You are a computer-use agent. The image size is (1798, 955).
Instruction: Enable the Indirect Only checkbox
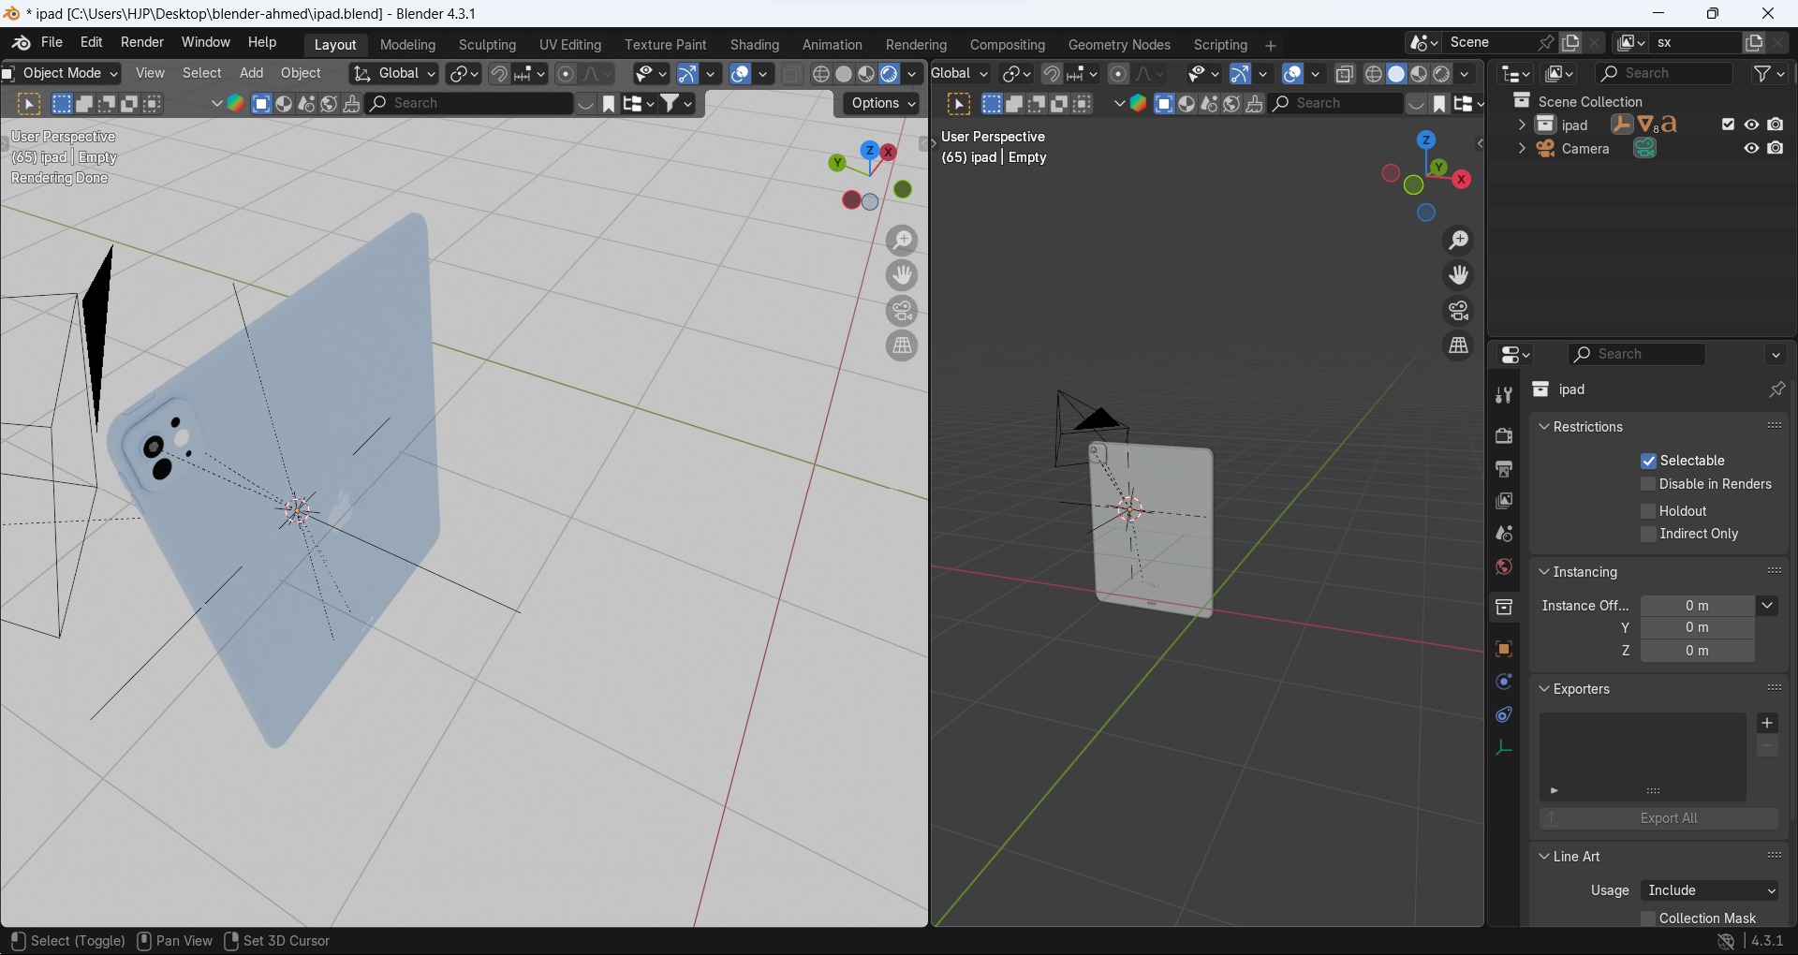1649,535
